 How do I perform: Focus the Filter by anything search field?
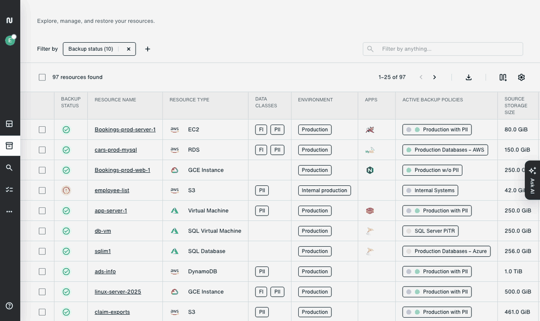coord(443,49)
